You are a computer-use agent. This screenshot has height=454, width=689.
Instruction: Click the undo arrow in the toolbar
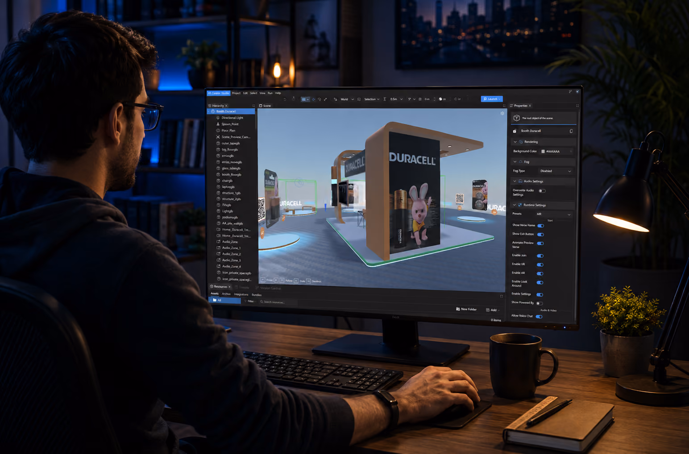[285, 99]
